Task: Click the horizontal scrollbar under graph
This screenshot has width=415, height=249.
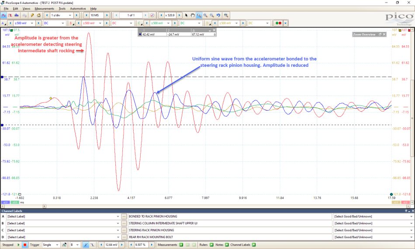Action: 206,206
